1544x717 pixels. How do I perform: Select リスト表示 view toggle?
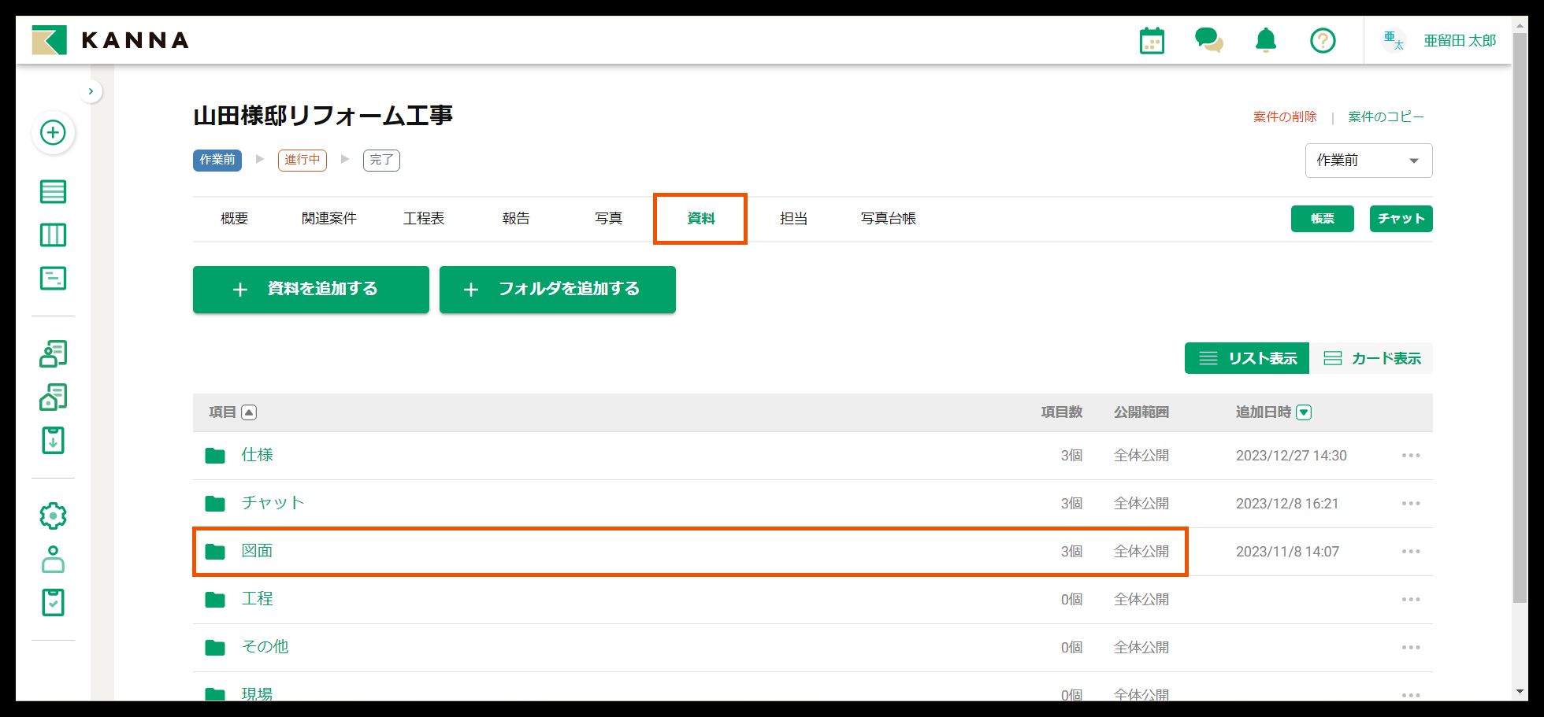[x=1247, y=358]
